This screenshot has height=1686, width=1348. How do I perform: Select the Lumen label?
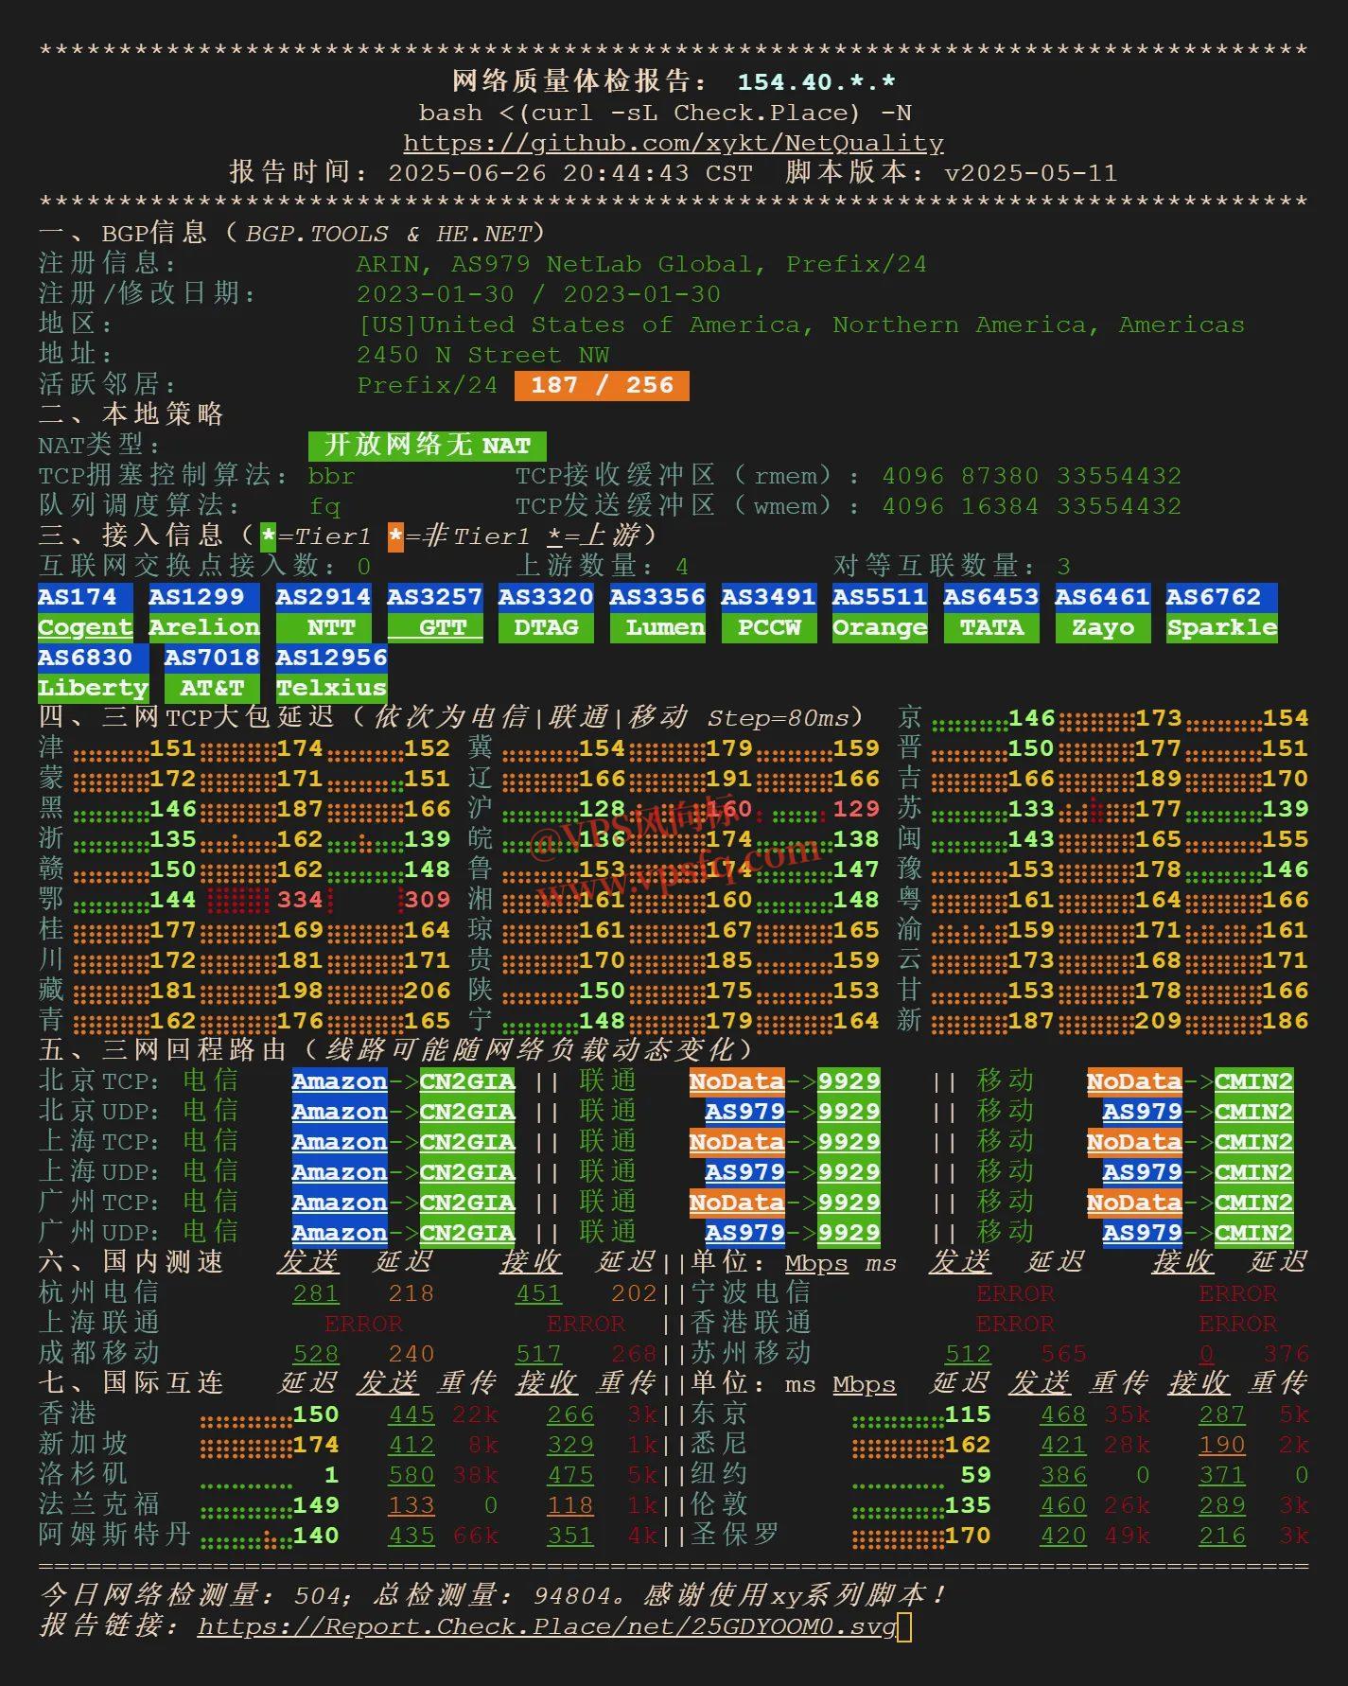657,627
